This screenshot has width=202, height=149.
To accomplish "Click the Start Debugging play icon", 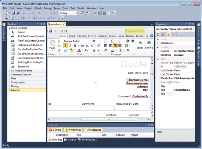I will click(x=55, y=13).
